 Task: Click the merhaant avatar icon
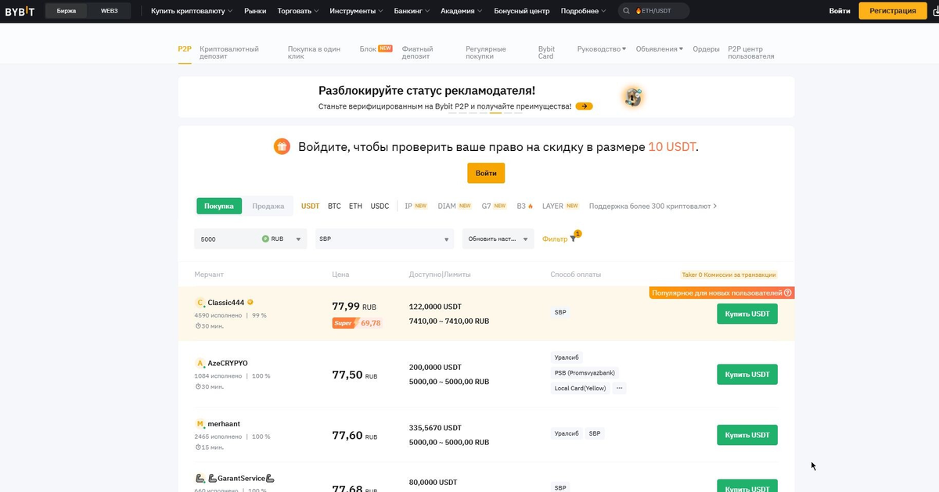200,423
